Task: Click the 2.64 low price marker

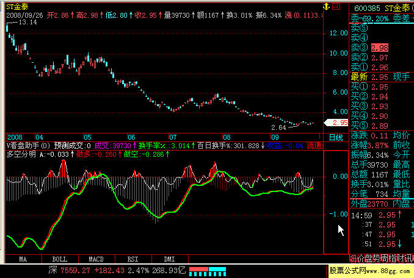Action: click(278, 127)
